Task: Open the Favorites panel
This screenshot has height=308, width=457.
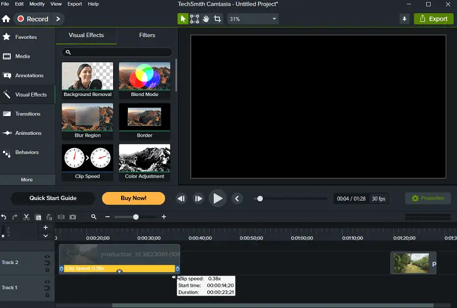Action: pyautogui.click(x=27, y=37)
